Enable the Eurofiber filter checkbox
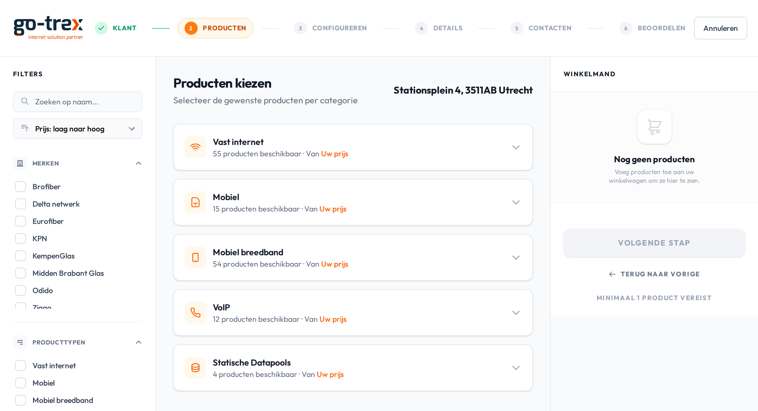 tap(21, 221)
